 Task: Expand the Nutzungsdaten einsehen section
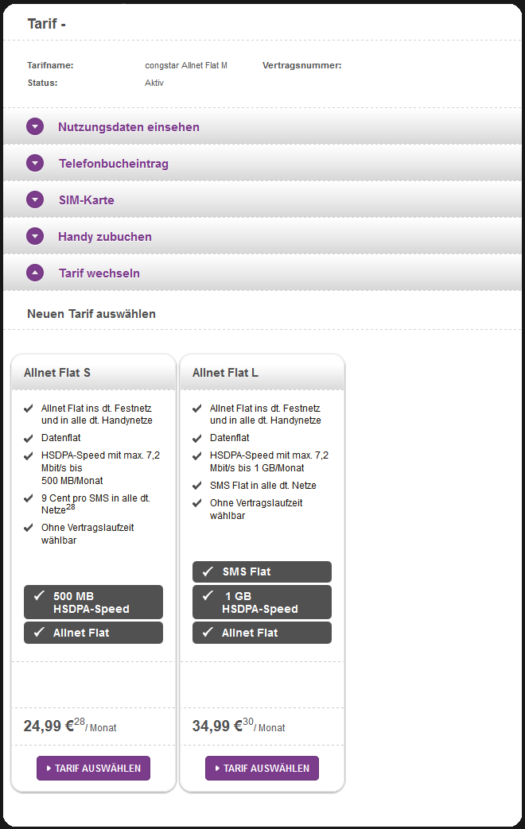[x=128, y=127]
